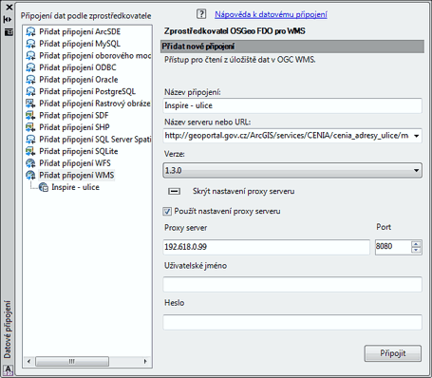This screenshot has width=432, height=378.
Task: Select Přidat připojení WMS
Action: [x=77, y=175]
